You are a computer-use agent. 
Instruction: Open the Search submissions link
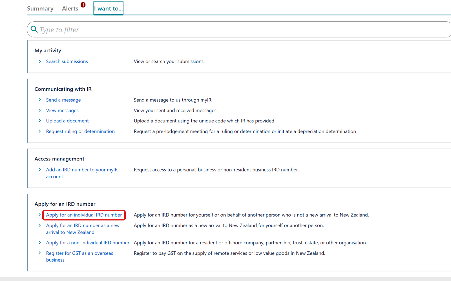67,61
